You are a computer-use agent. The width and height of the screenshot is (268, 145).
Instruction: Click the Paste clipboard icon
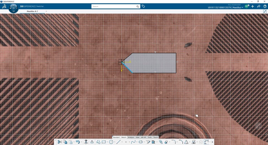pos(71,142)
